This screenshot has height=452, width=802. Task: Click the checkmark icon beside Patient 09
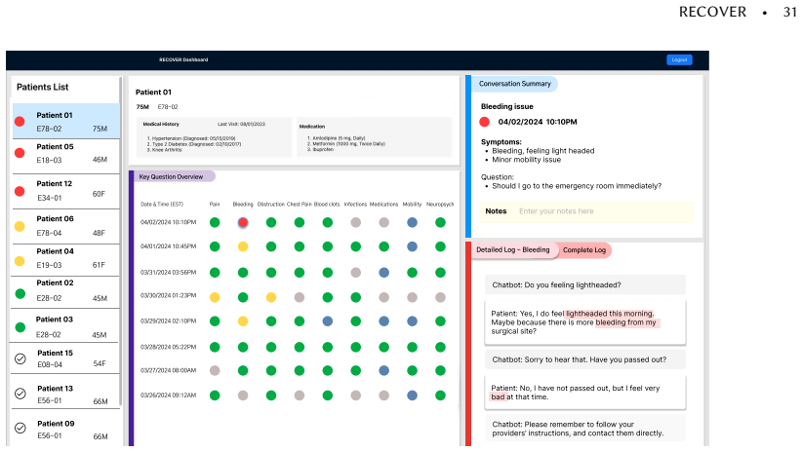coord(20,428)
